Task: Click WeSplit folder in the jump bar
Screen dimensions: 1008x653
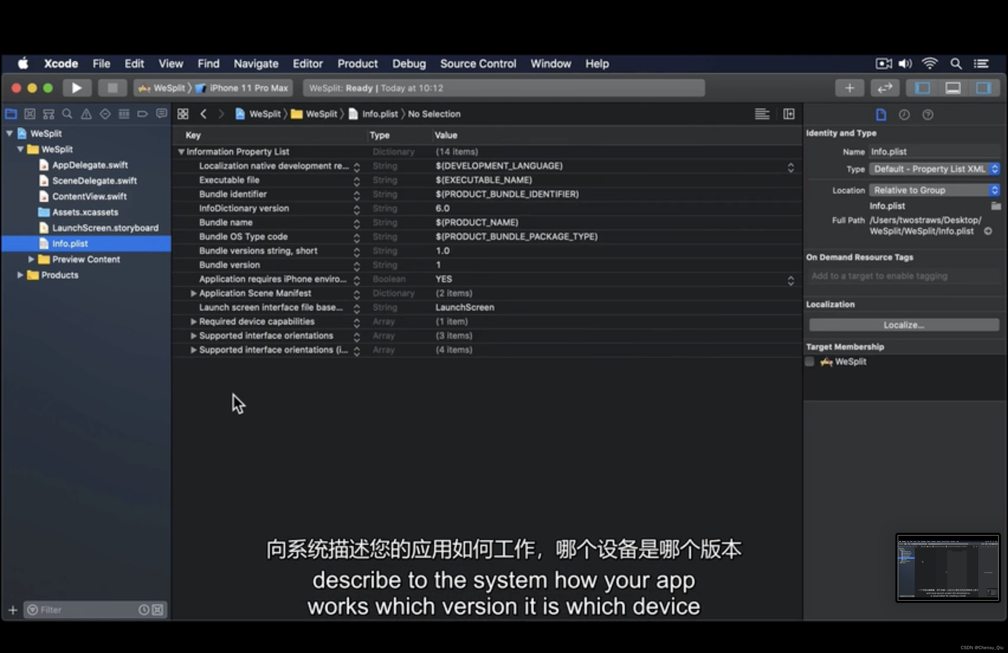Action: point(314,114)
